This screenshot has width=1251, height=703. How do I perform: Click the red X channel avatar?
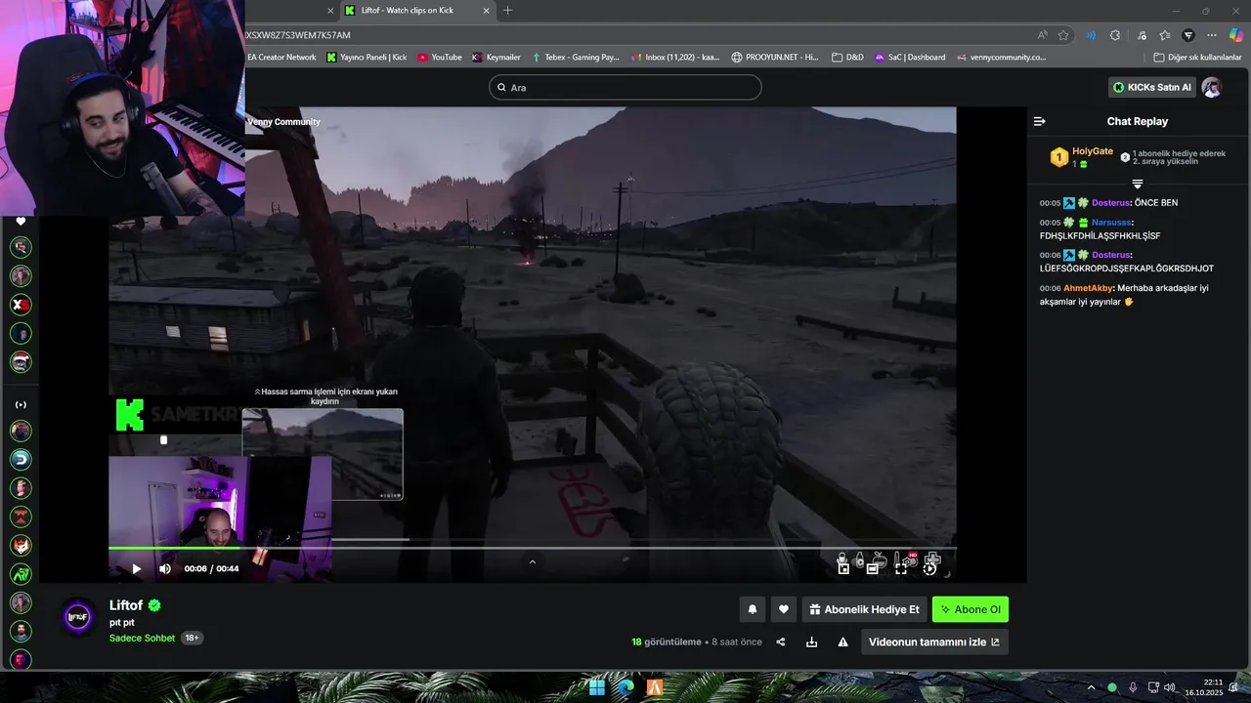point(21,305)
